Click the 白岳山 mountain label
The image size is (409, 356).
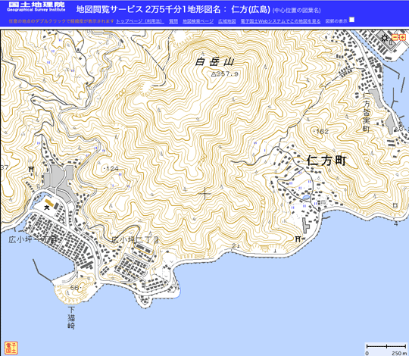214,62
